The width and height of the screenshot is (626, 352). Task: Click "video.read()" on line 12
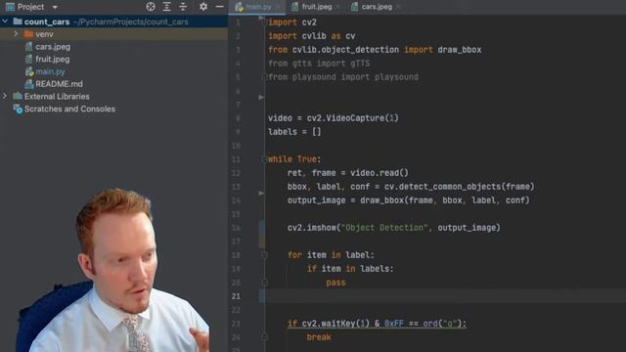tap(380, 173)
